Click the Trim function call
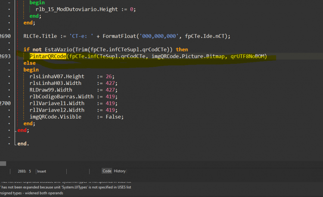This screenshot has width=323, height=197. click(81, 50)
